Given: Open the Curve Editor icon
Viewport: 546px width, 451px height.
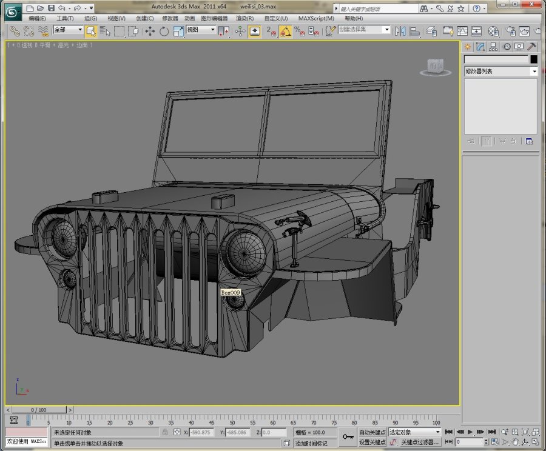Looking at the screenshot, I should [x=462, y=32].
